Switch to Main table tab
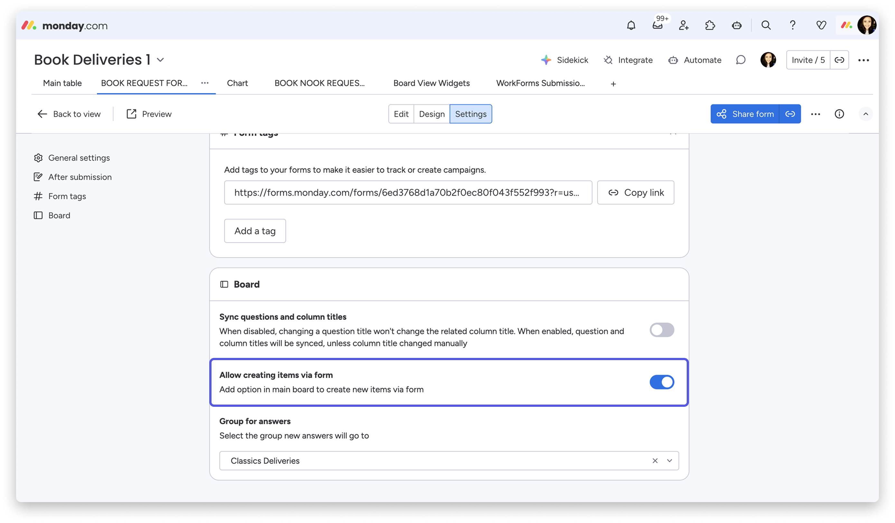The image size is (895, 523). (62, 83)
